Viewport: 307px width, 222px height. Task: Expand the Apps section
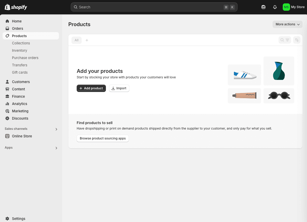coord(56,148)
